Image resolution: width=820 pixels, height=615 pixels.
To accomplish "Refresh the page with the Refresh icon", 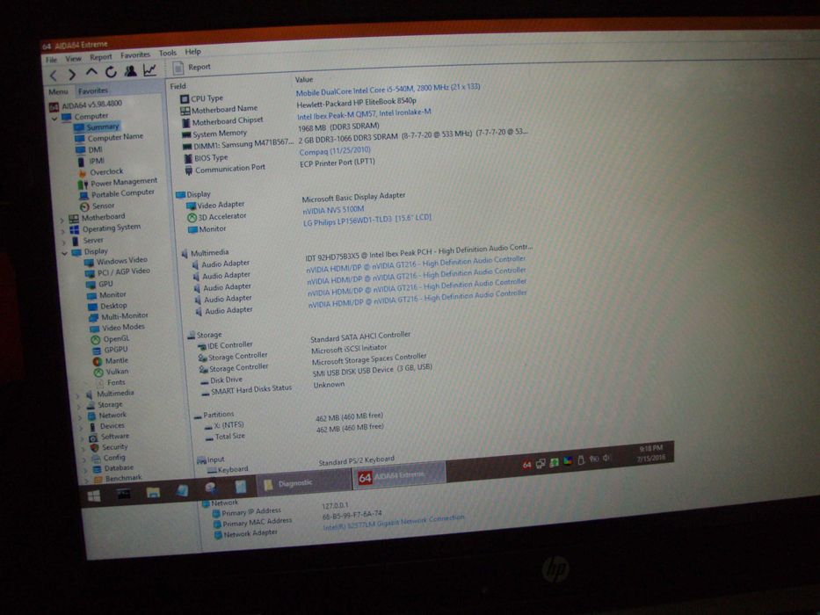I will 111,72.
